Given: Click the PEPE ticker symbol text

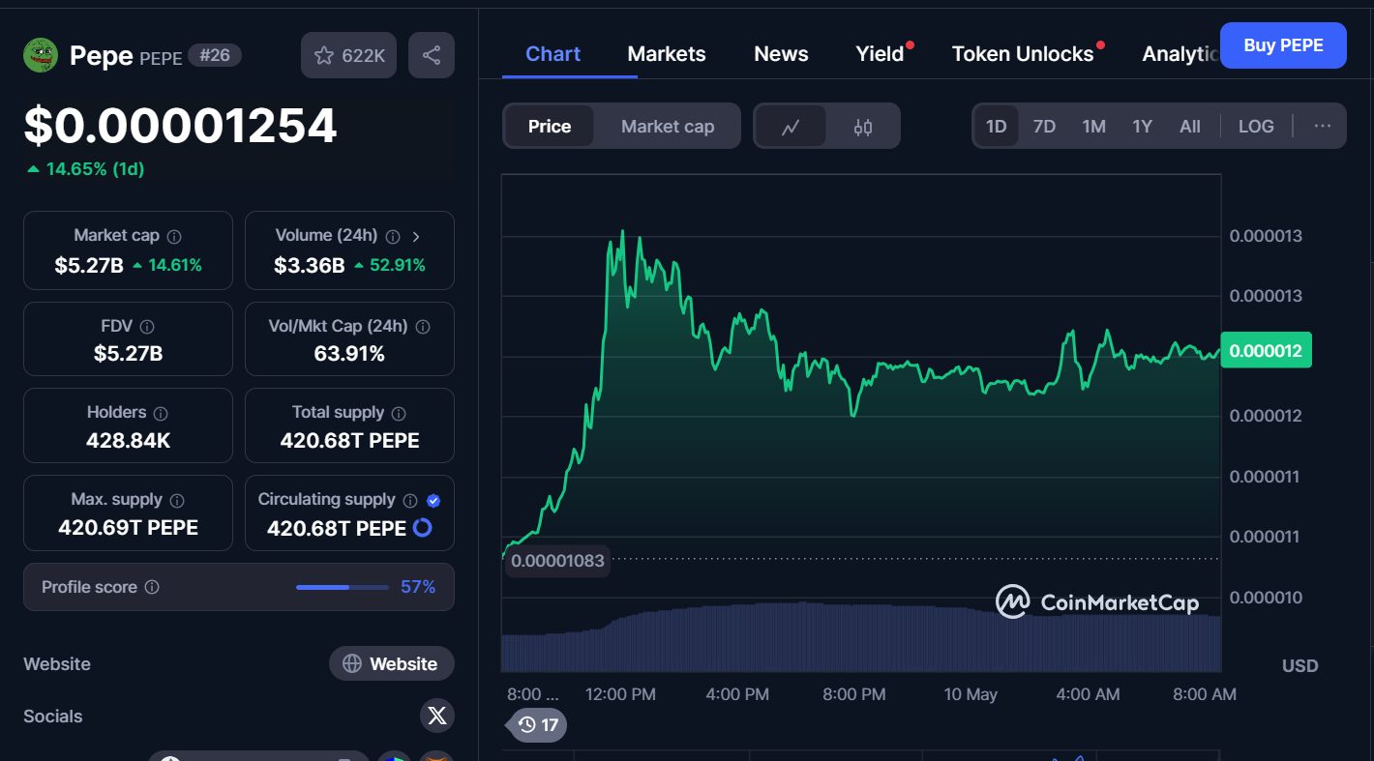Looking at the screenshot, I should (161, 58).
